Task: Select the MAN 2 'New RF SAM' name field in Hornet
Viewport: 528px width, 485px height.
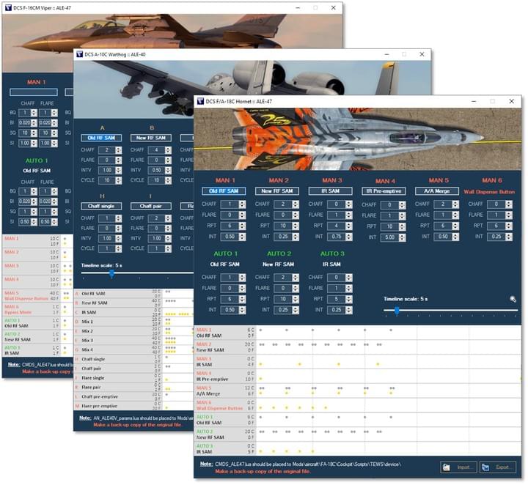Action: point(276,191)
